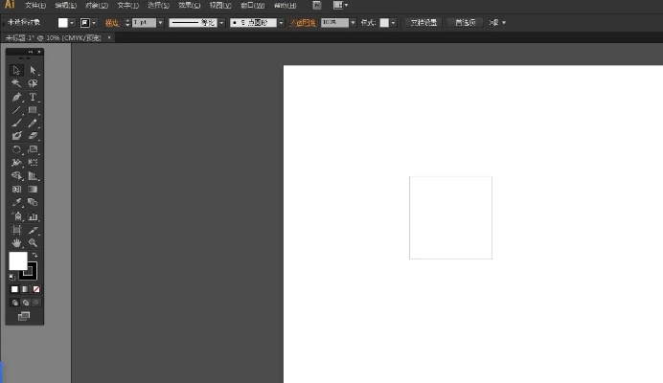Select the Slice tool
Screen dimensions: 663x383
click(33, 230)
